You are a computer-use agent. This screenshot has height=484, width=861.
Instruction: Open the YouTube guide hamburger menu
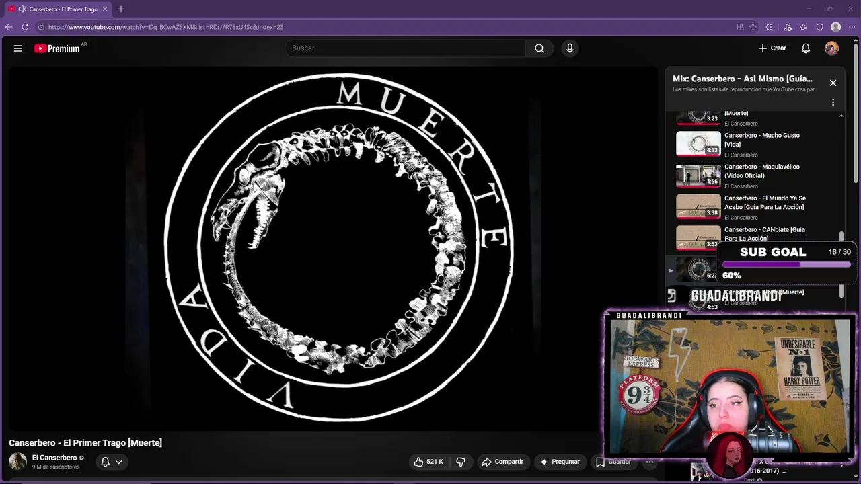[x=18, y=48]
